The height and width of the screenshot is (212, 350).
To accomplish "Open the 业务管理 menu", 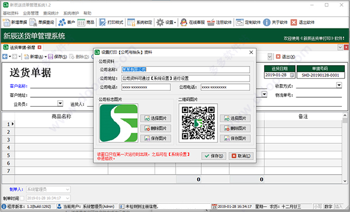I will click(31, 13).
